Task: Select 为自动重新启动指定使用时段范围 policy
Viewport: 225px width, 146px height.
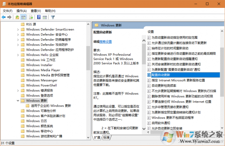Action: point(174,37)
